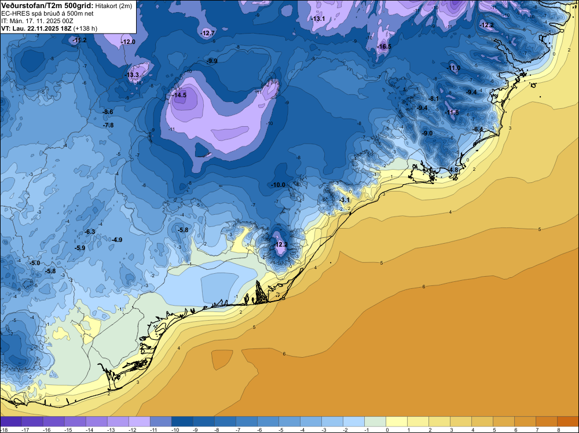Click the -3.1 temperature label
Image resolution: width=579 pixels, height=433 pixels.
[x=344, y=200]
